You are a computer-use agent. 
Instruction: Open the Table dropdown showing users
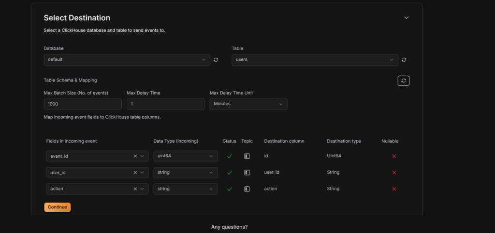[315, 60]
